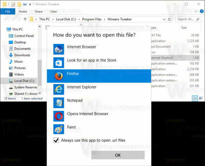The height and width of the screenshot is (166, 205).
Task: Pick the Paint palette icon
Action: [58, 129]
